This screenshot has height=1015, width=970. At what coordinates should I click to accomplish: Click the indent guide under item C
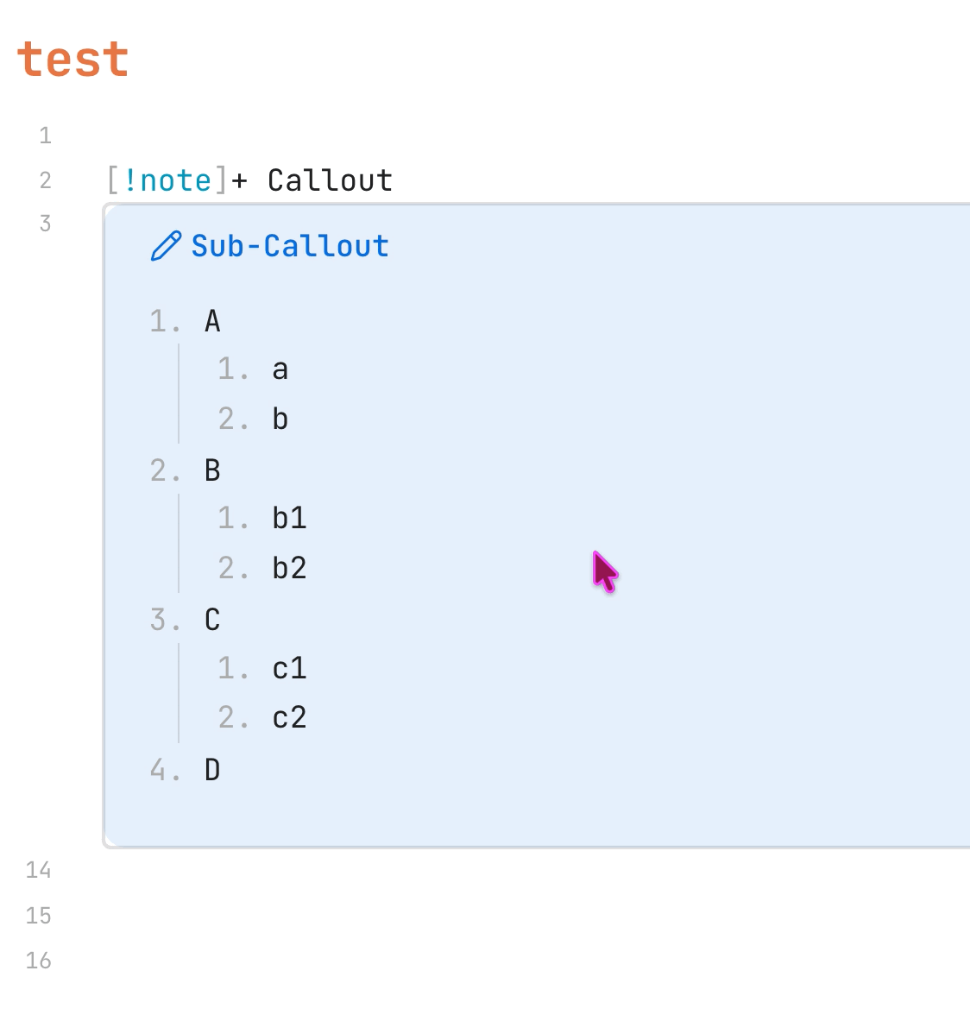coord(179,693)
